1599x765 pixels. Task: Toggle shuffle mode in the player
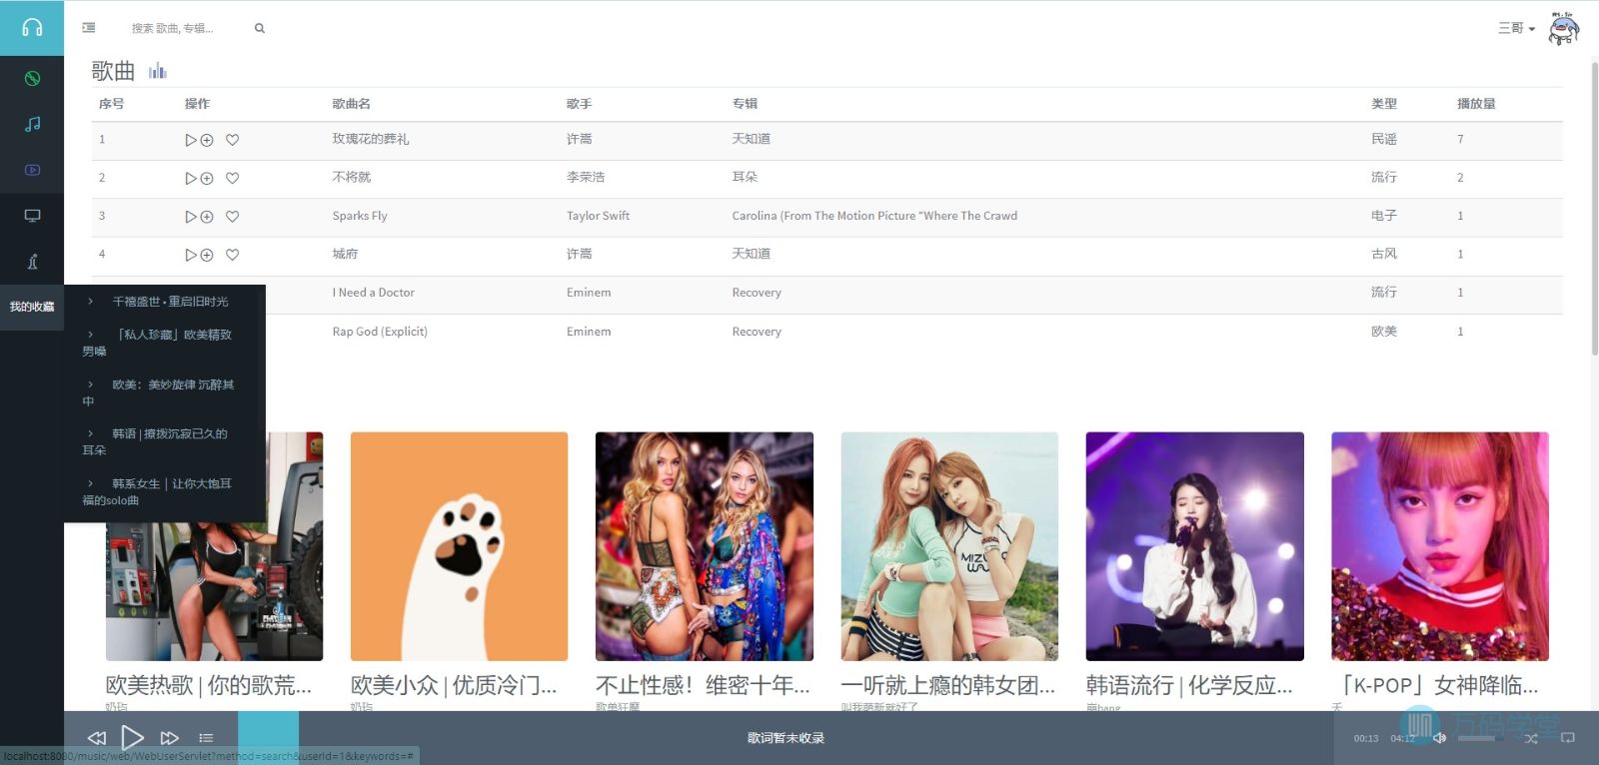coord(1531,738)
